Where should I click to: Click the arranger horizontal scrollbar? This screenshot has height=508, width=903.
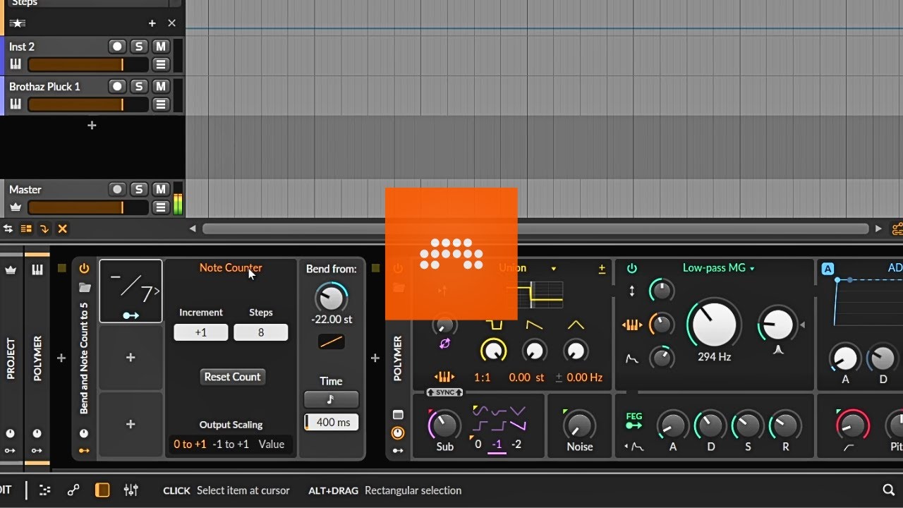535,229
